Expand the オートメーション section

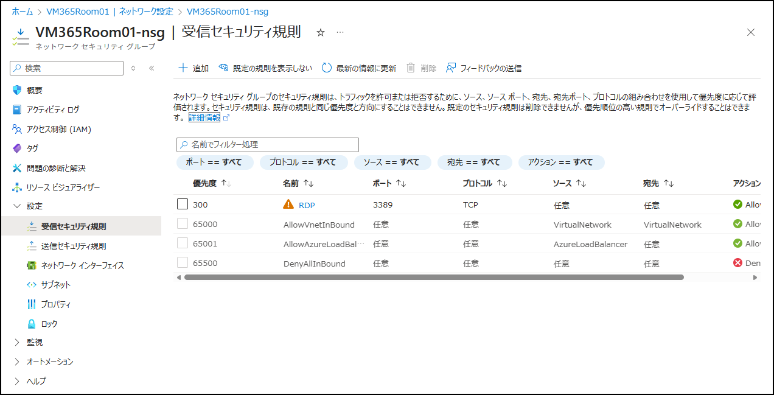[x=17, y=362]
